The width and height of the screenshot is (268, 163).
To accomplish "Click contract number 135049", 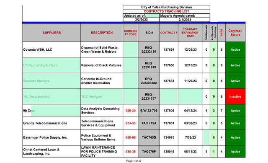I will [169, 152].
